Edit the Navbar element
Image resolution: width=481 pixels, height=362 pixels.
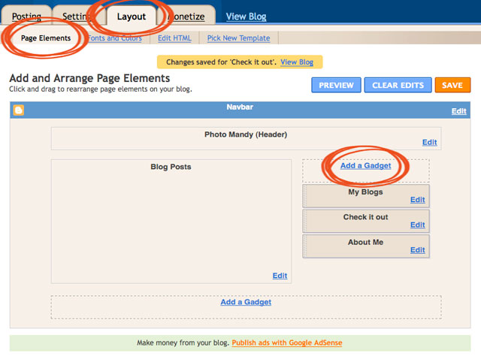click(458, 111)
